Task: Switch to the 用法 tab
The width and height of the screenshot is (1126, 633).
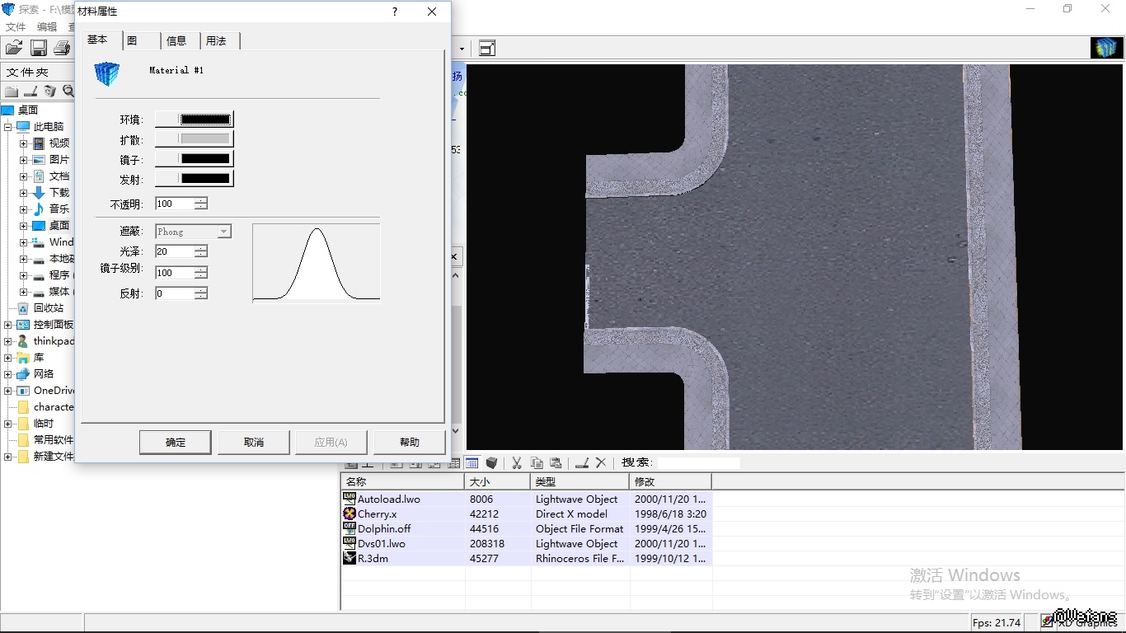Action: click(216, 40)
